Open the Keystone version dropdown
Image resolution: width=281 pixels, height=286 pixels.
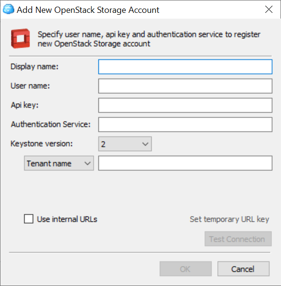tap(125, 144)
